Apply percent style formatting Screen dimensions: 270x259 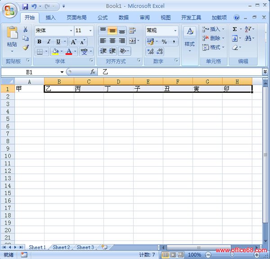164,41
